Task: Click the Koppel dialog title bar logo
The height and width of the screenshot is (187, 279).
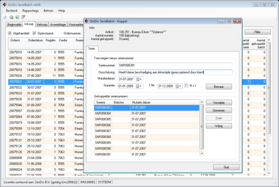Action: [x=87, y=21]
